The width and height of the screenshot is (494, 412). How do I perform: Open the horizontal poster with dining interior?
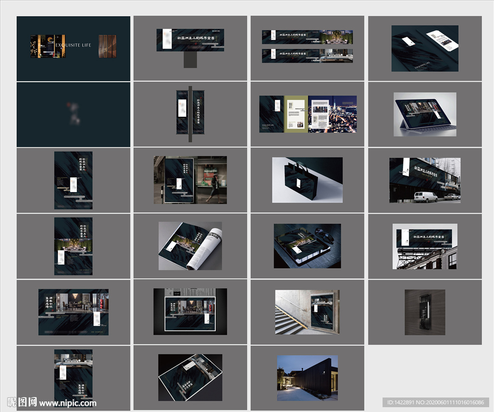[73, 312]
